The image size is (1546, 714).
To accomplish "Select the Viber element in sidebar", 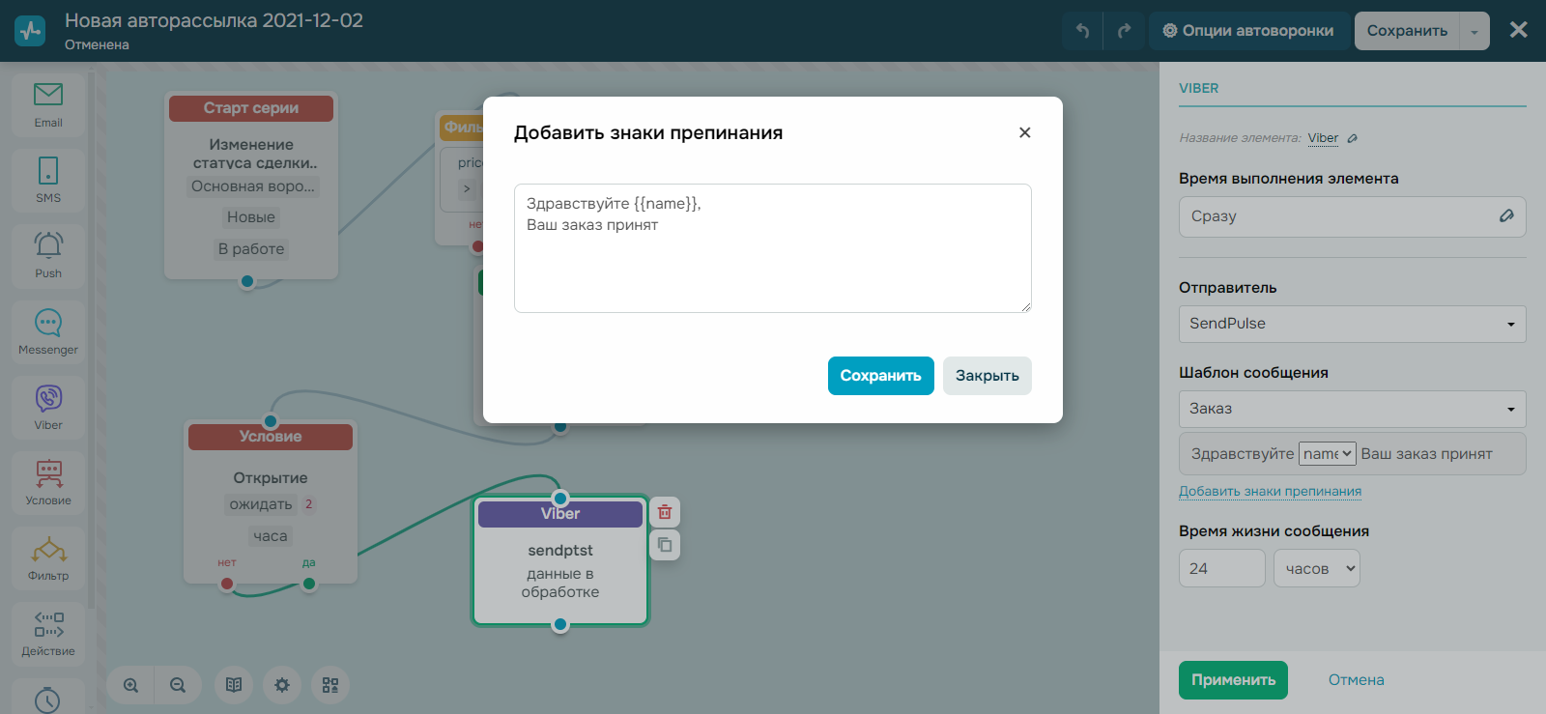I will (48, 407).
